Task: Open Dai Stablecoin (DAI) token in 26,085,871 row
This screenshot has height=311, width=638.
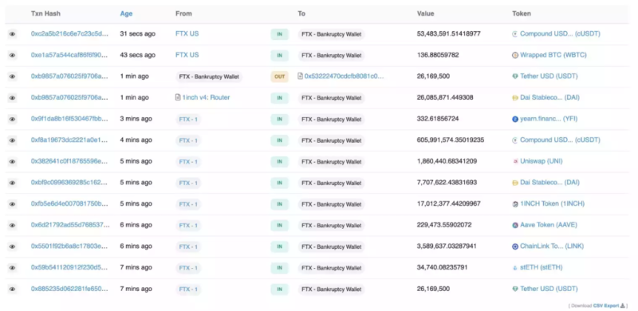Action: click(x=549, y=98)
